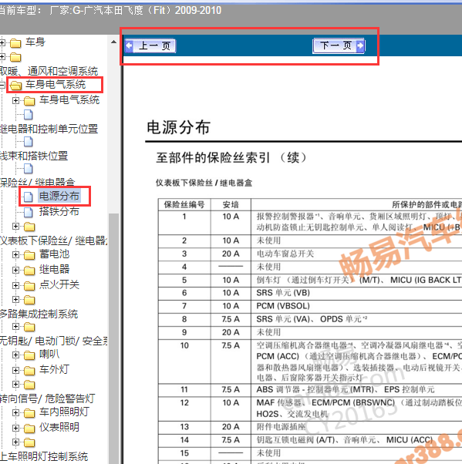Open nested 车身电气系统 subfolder label
Image resolution: width=462 pixels, height=464 pixels.
point(69,100)
